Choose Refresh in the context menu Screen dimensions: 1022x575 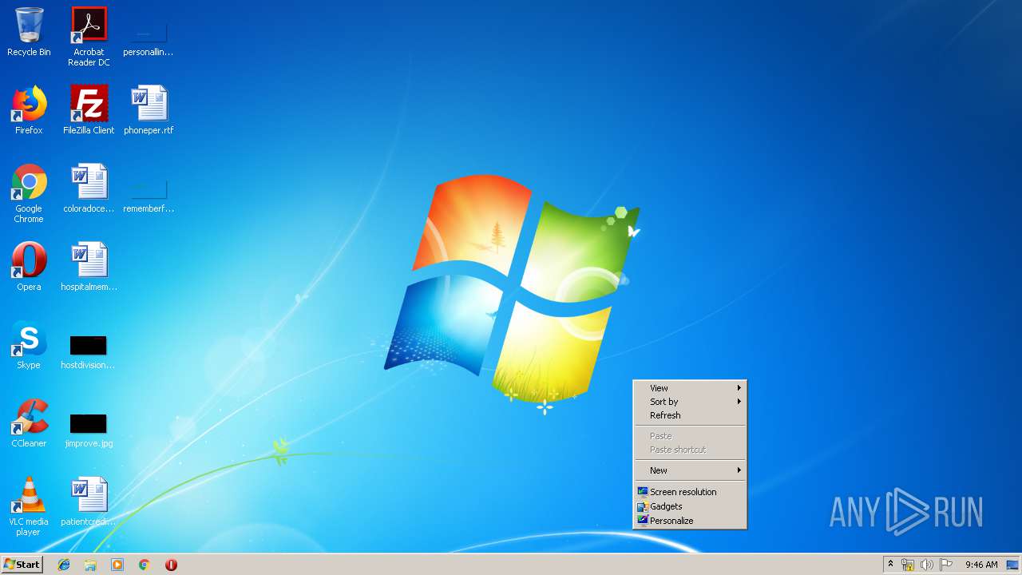coord(690,415)
